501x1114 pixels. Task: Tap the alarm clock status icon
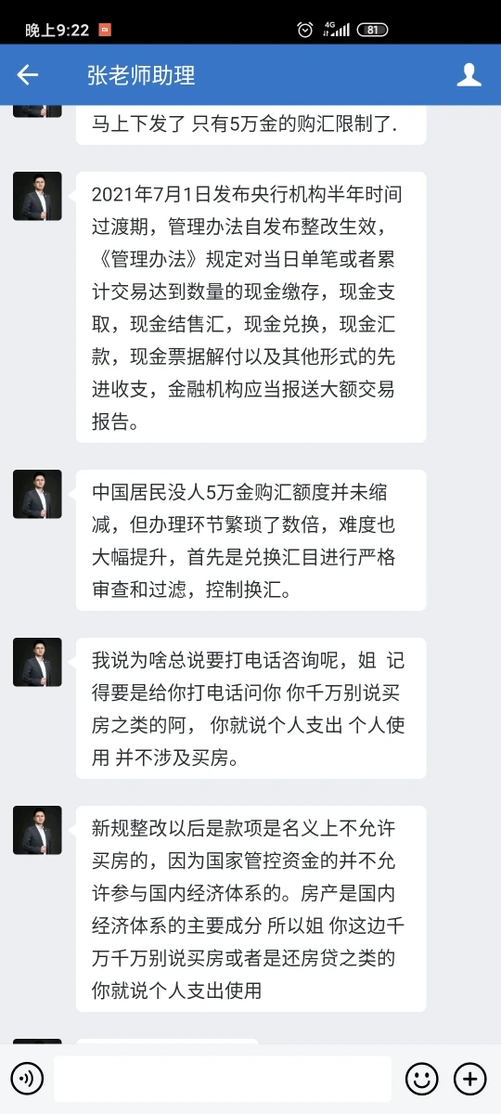tap(305, 30)
